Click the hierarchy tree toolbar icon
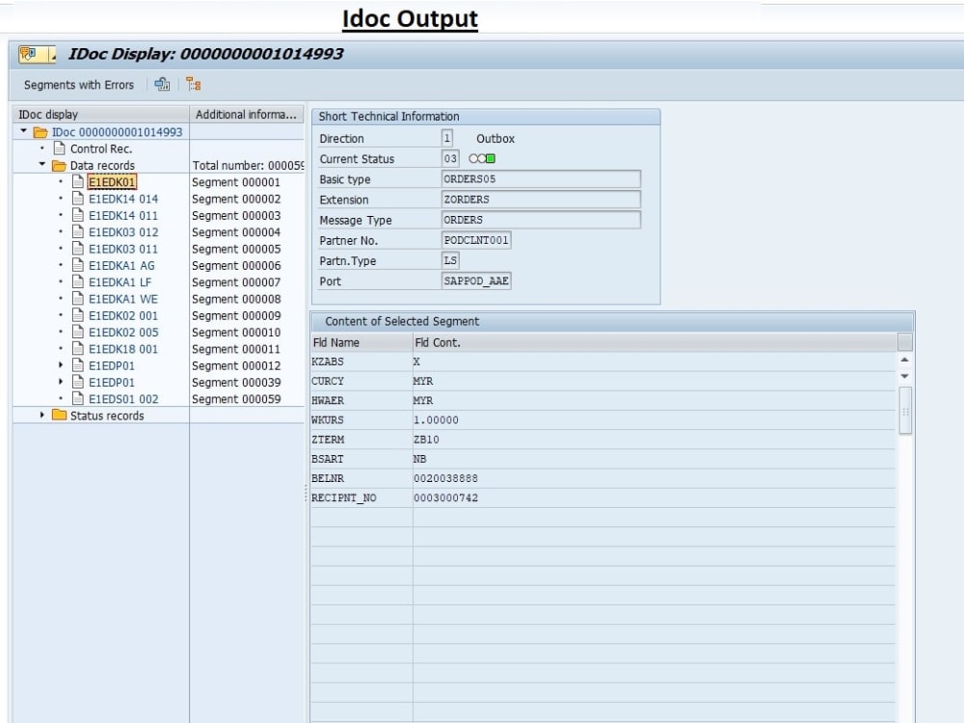This screenshot has width=964, height=723. [x=193, y=85]
